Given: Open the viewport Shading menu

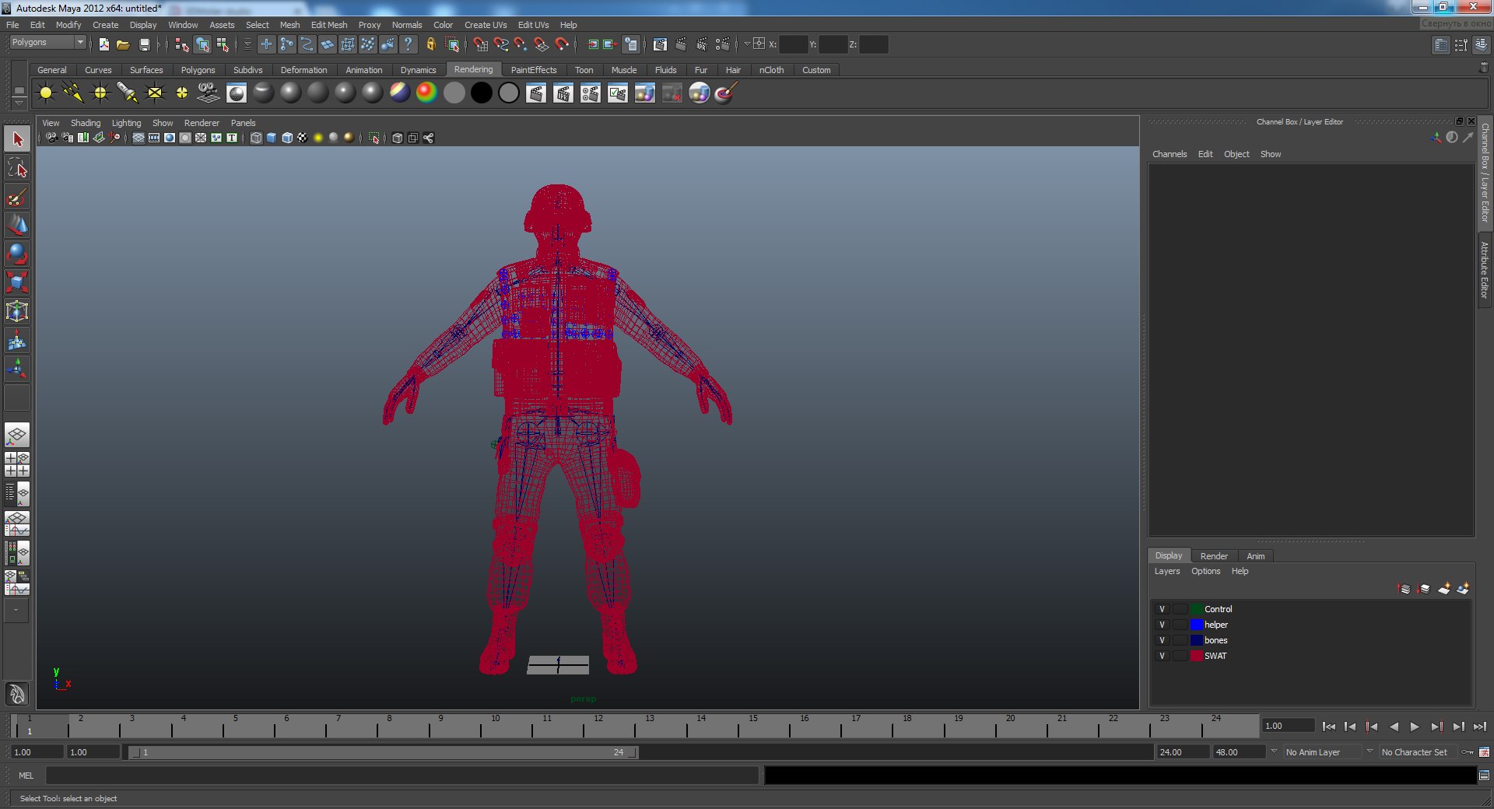Looking at the screenshot, I should [x=86, y=123].
